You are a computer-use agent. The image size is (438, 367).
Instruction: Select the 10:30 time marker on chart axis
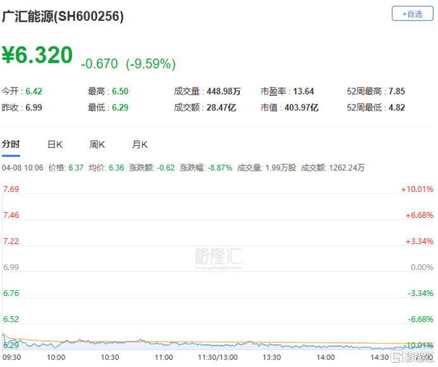(110, 357)
